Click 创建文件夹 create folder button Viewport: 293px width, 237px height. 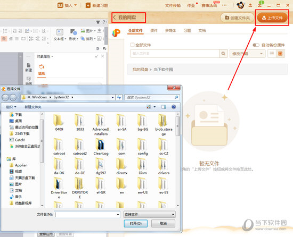pos(237,18)
